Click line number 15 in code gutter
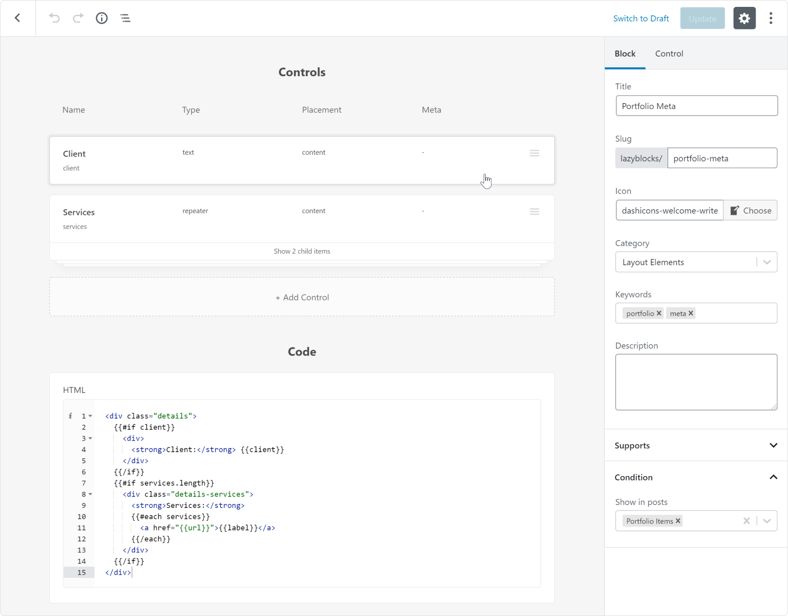This screenshot has height=616, width=788. coord(82,572)
